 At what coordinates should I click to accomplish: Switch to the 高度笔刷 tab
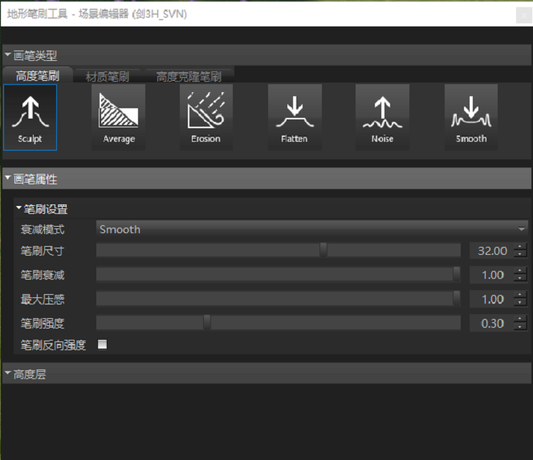tap(38, 75)
